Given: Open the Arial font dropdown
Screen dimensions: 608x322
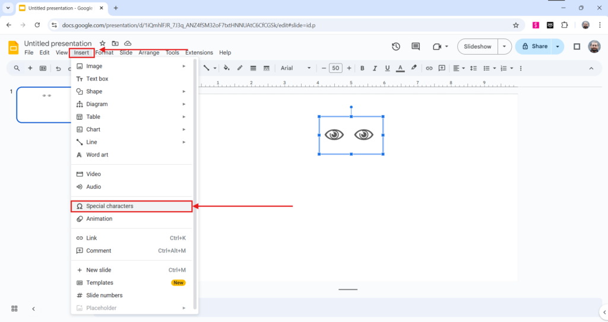Looking at the screenshot, I should pyautogui.click(x=296, y=68).
